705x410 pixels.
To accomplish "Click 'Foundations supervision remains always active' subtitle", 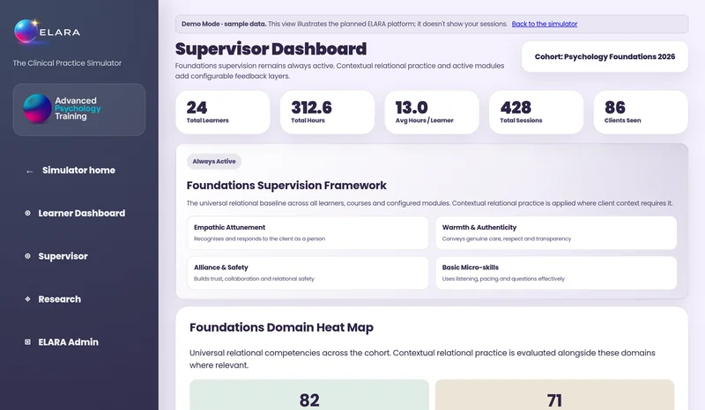I will tap(339, 71).
